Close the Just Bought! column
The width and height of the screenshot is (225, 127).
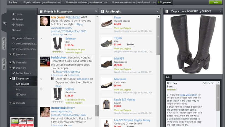click(x=158, y=11)
